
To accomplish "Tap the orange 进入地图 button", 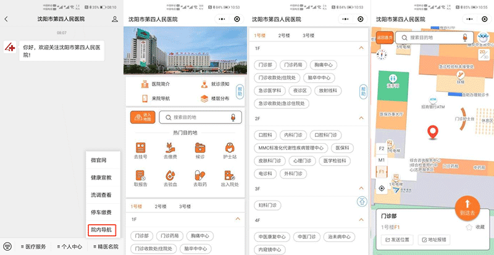I will [x=143, y=117].
